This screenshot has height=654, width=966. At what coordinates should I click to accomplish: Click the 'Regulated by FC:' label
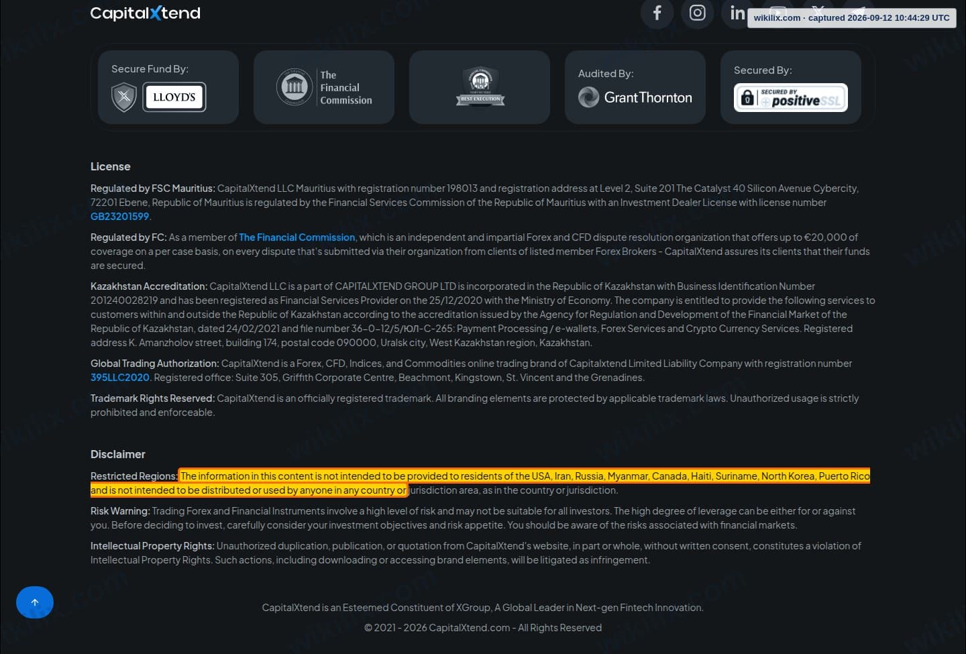point(129,237)
